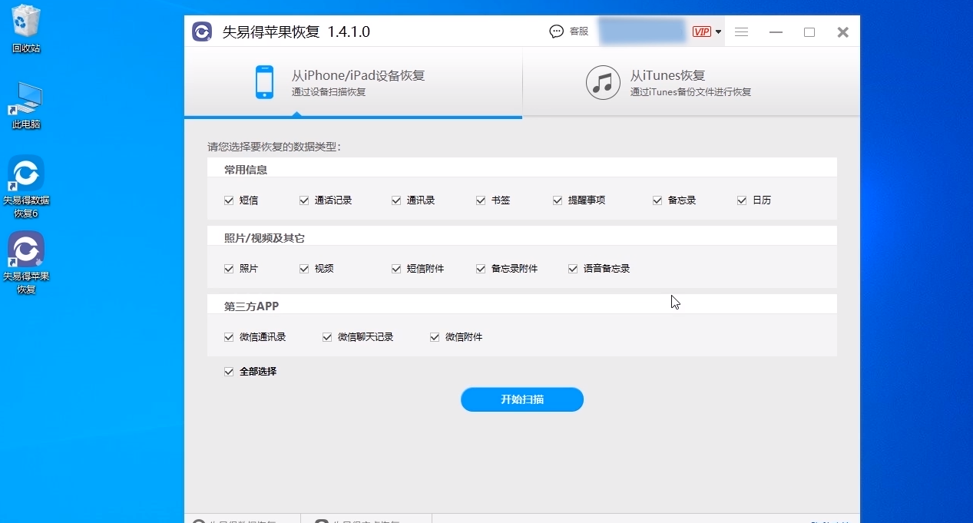
Task: Open 客服 customer service chat
Action: click(569, 31)
